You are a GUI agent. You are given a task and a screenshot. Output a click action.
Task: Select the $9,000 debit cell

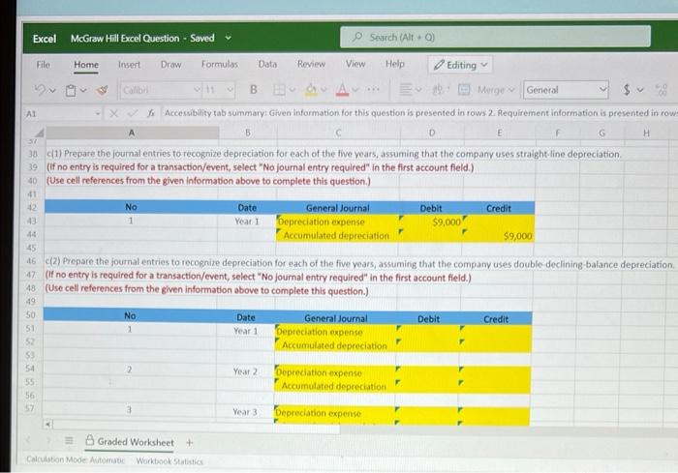(431, 222)
